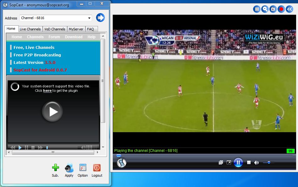
Task: Click the magnifier zoom icon above the video
Action: (265, 9)
